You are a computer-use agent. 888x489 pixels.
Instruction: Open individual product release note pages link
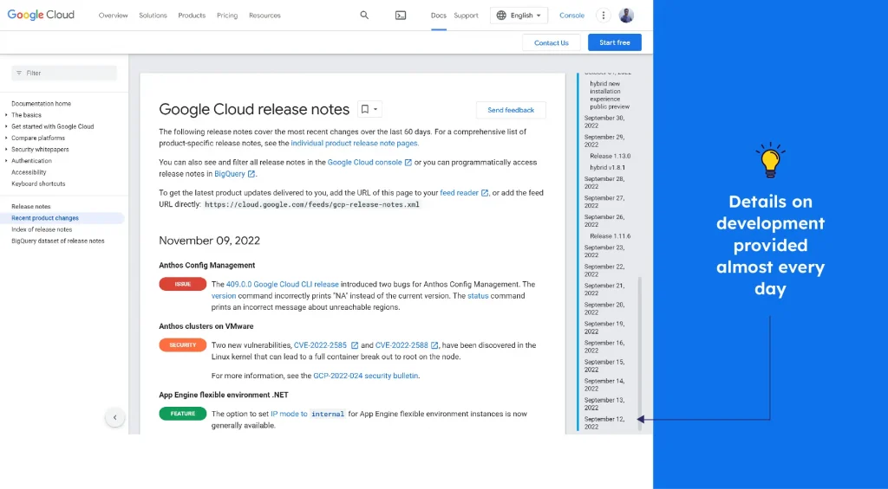[354, 144]
